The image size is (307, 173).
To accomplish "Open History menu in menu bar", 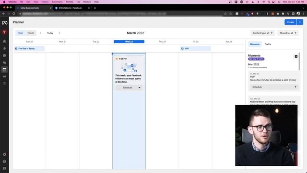I will click(45, 2).
